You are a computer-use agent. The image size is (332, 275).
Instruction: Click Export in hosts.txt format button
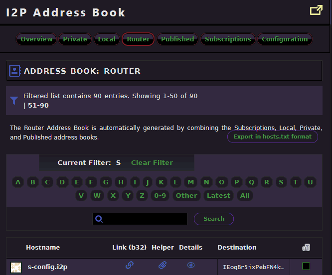[273, 137]
